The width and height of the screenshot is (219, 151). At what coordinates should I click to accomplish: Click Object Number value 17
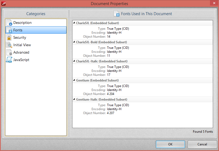(109, 75)
